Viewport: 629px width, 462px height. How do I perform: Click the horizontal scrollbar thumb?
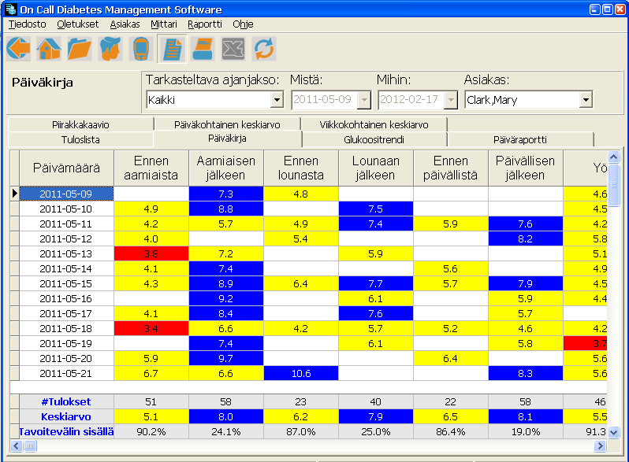30,445
